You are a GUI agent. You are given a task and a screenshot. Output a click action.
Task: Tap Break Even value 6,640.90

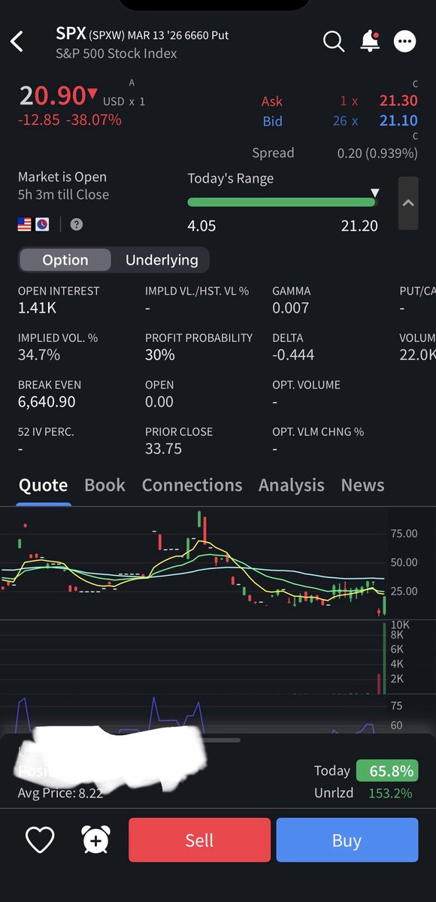[x=47, y=402]
